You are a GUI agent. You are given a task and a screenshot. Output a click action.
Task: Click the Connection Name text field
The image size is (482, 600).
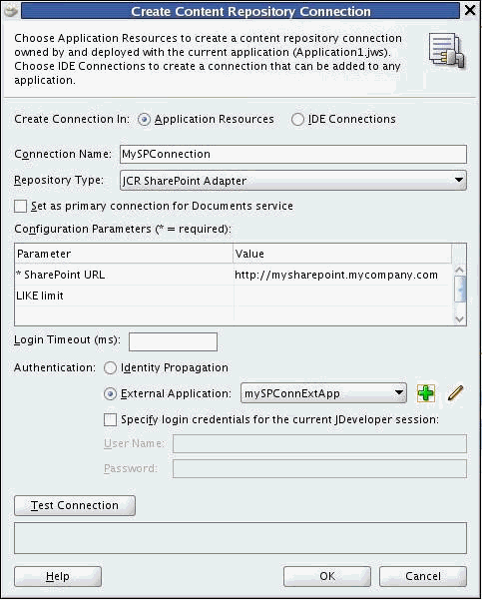point(293,154)
